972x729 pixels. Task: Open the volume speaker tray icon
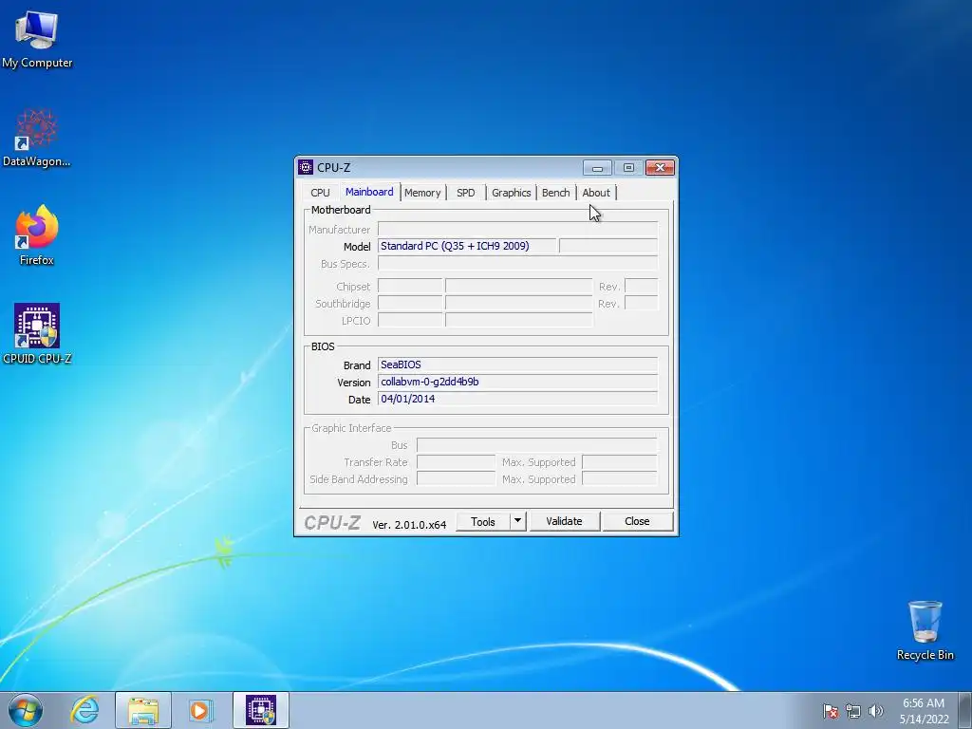(876, 711)
